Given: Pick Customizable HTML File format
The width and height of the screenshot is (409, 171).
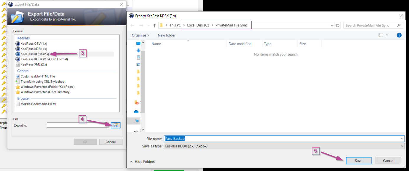Looking at the screenshot, I should coord(38,77).
